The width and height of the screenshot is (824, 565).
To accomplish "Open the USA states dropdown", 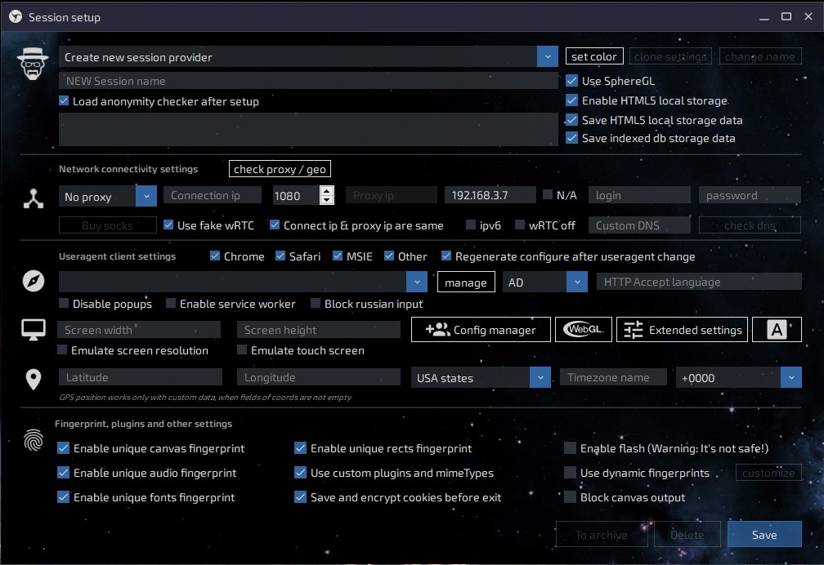I will tap(540, 378).
